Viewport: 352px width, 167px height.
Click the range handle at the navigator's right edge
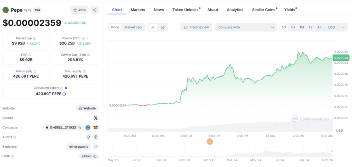[332, 151]
